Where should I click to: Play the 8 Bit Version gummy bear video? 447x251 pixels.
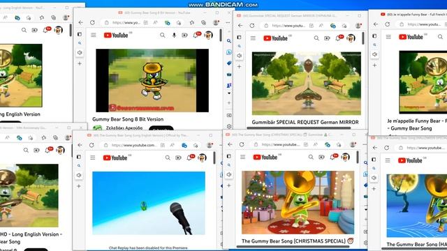[152, 81]
